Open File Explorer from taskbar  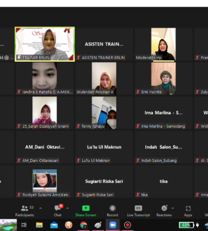point(39,225)
